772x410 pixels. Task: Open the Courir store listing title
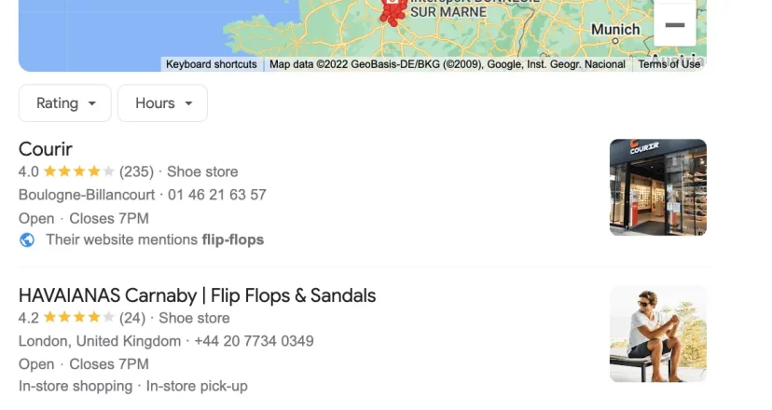coord(46,149)
